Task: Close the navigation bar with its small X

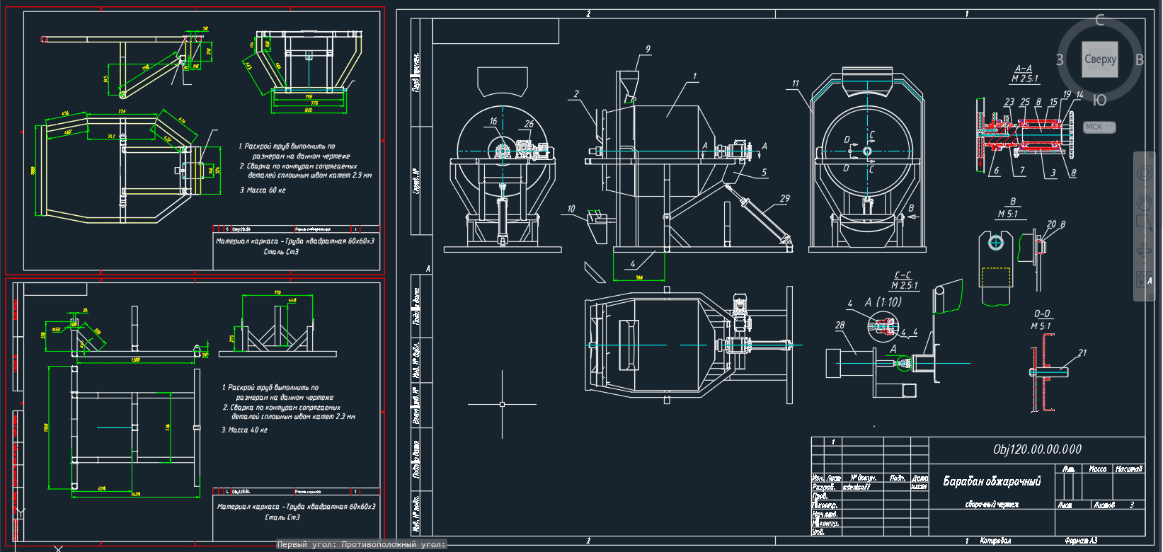Action: tap(1151, 155)
